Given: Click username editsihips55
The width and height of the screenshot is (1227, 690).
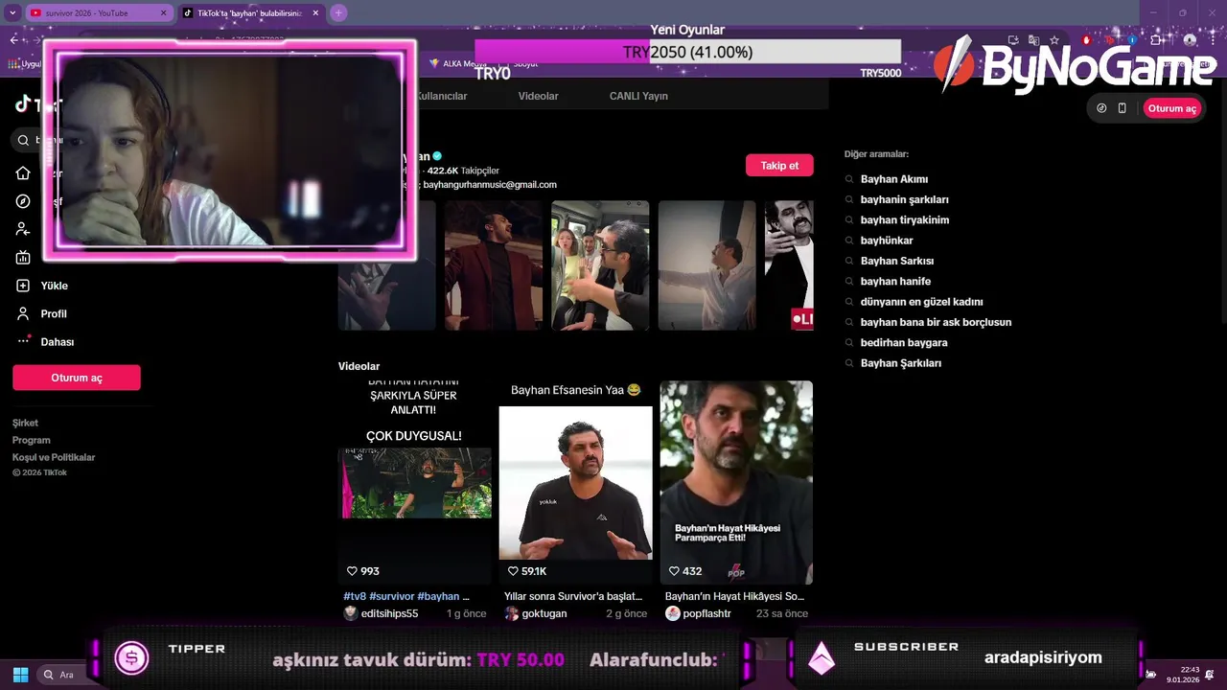Looking at the screenshot, I should click(x=390, y=613).
